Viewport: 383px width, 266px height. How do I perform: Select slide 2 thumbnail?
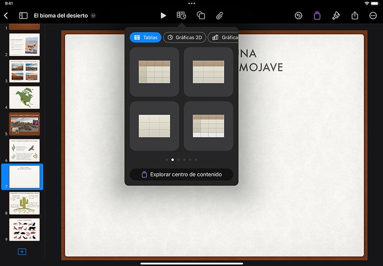pos(24,45)
